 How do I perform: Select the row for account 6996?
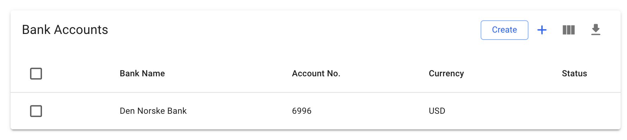coord(36,111)
